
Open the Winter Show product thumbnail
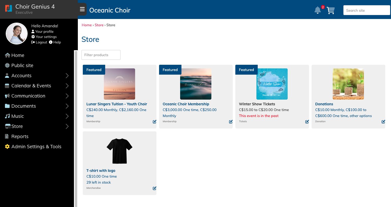(x=272, y=84)
